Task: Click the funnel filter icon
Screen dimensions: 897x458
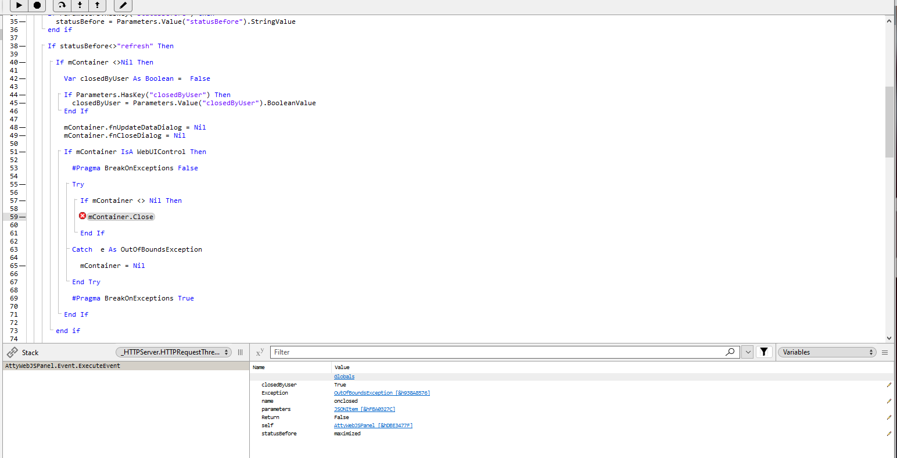Action: [764, 352]
